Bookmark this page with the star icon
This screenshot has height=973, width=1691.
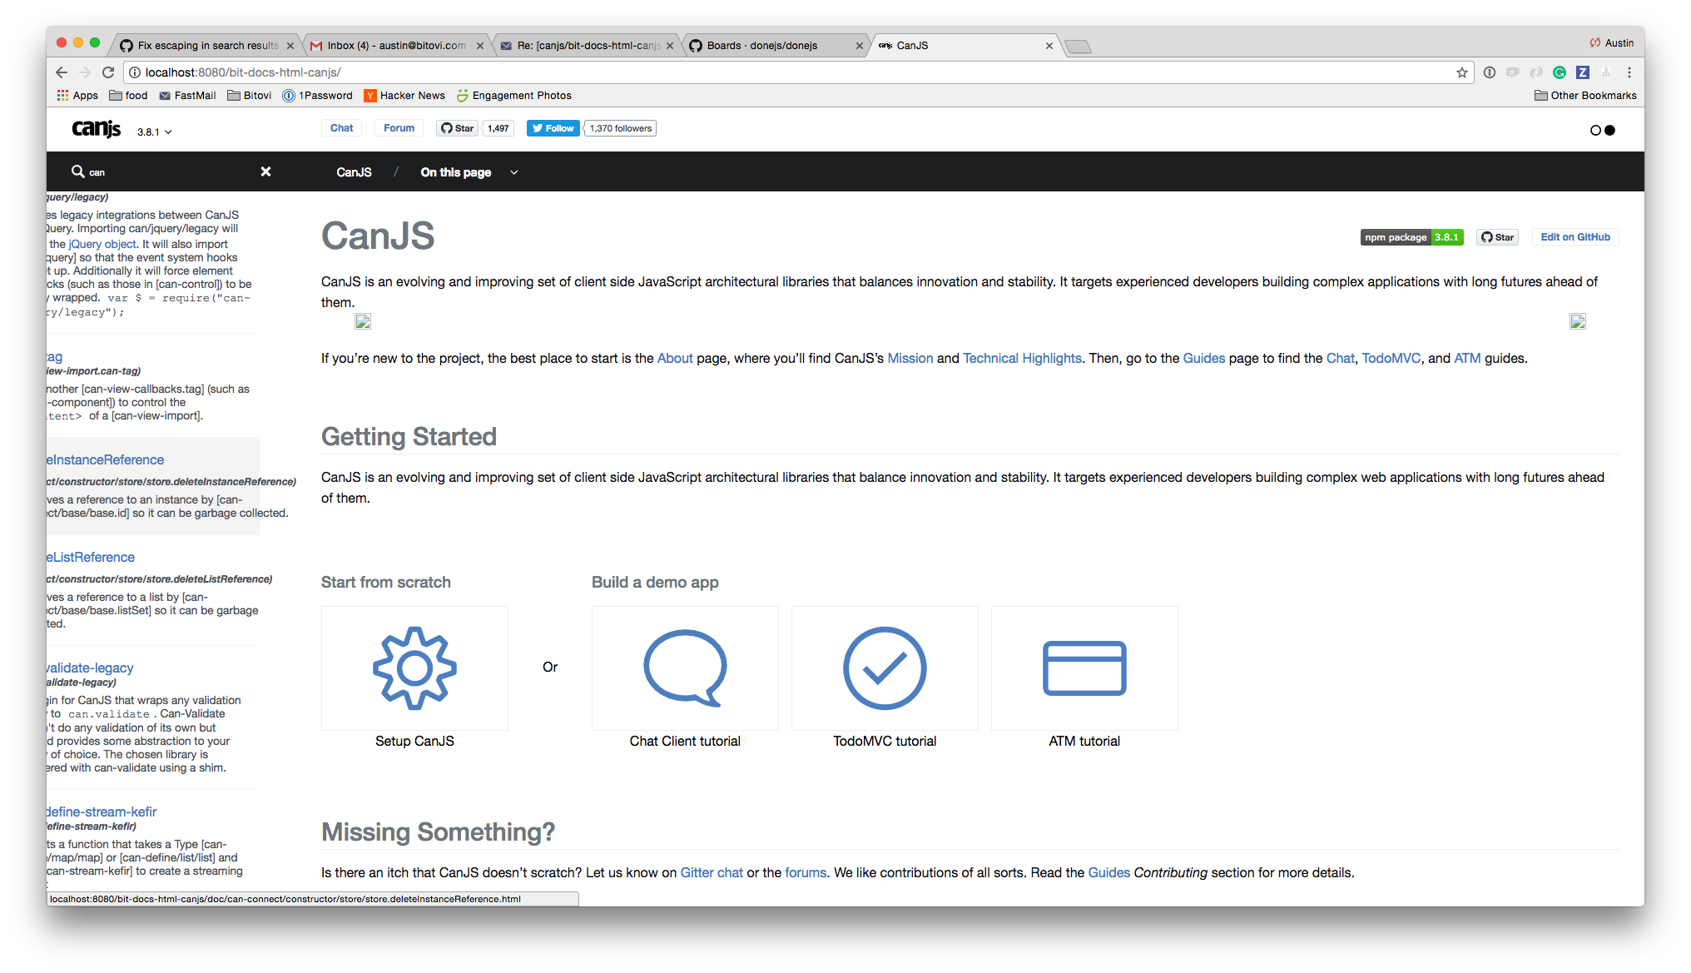pyautogui.click(x=1462, y=72)
